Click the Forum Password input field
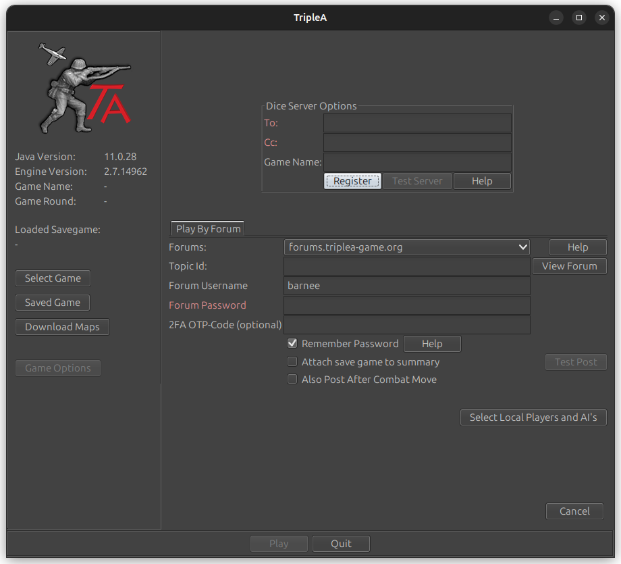This screenshot has height=564, width=621. (x=407, y=305)
